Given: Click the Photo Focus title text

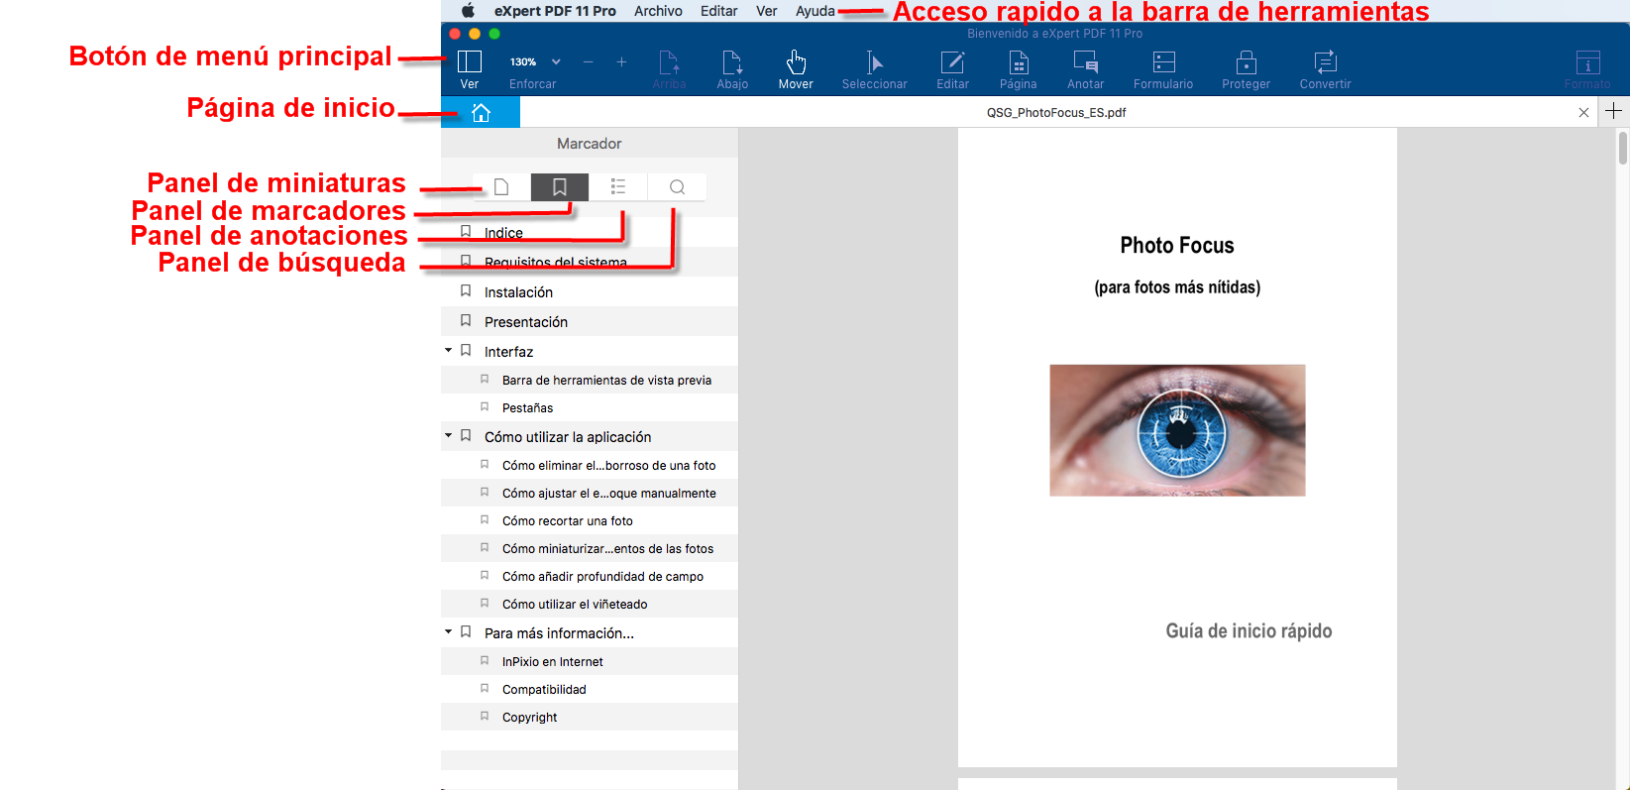Looking at the screenshot, I should click(1177, 245).
